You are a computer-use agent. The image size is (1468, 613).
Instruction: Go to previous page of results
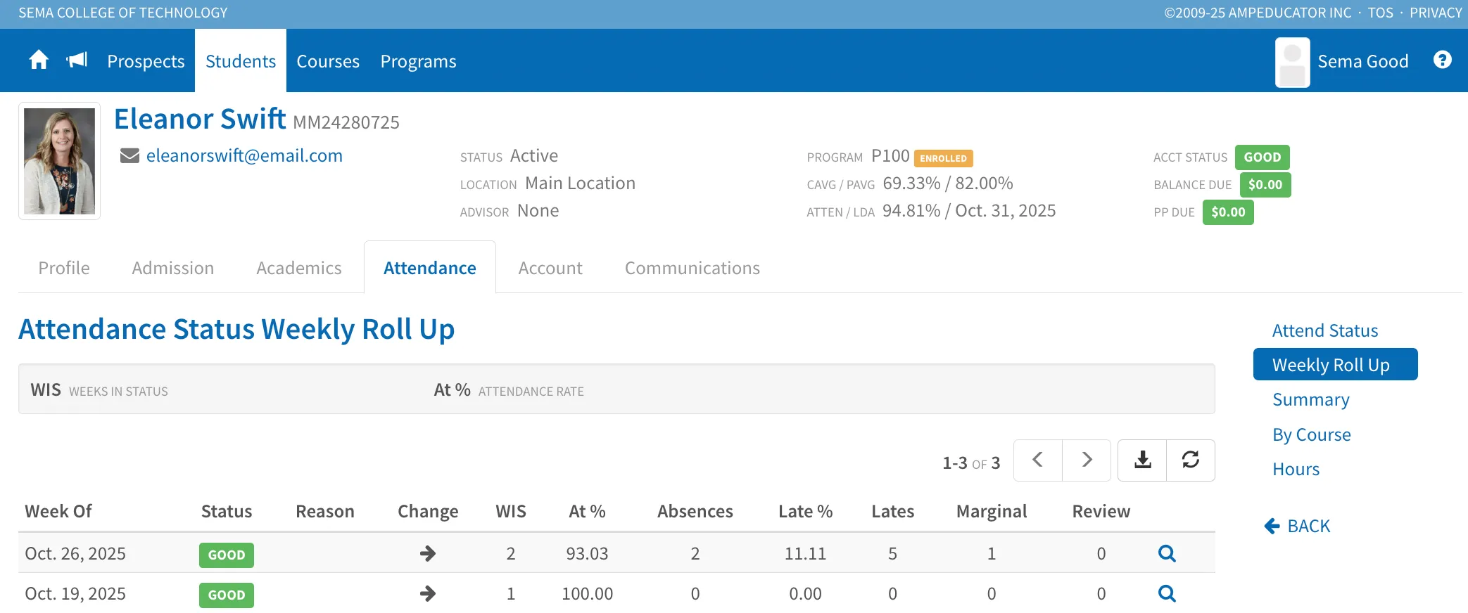1037,460
